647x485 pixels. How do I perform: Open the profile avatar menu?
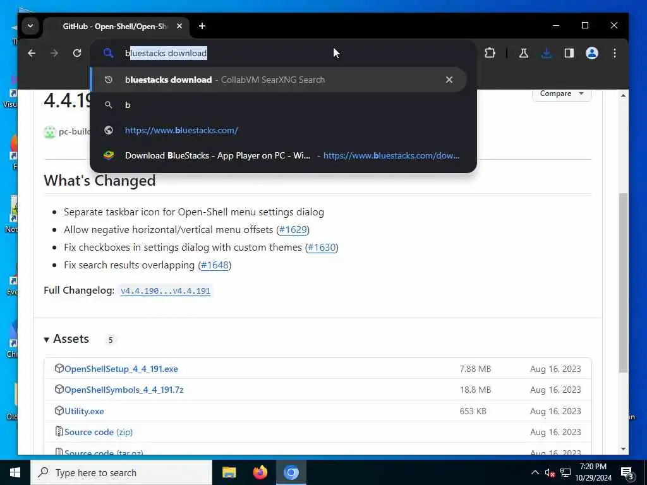point(591,53)
